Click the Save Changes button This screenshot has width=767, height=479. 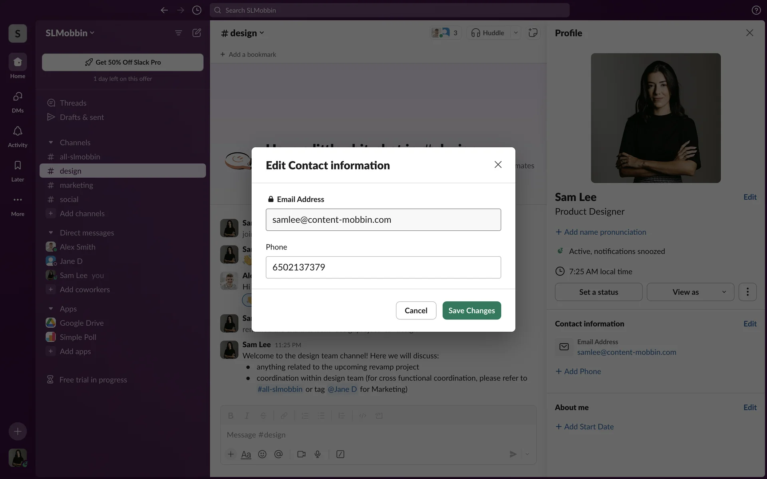(x=471, y=311)
